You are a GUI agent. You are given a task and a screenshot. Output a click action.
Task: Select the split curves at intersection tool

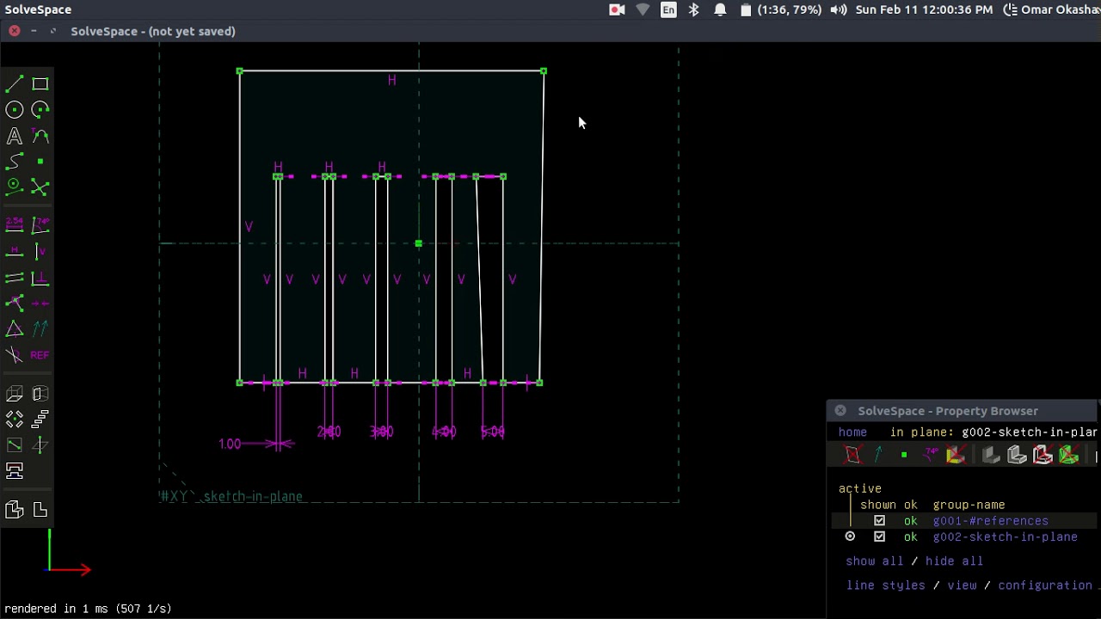[40, 187]
